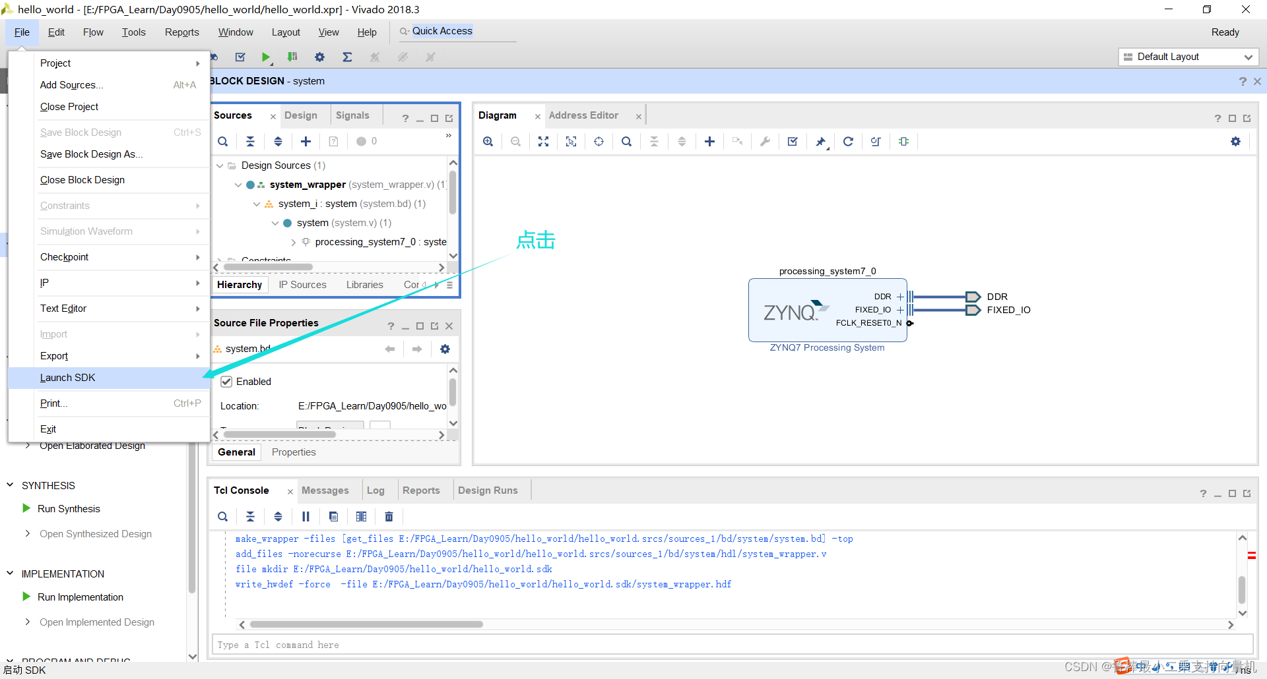The image size is (1267, 679).
Task: Collapse IMPLEMENTATION section
Action: (x=10, y=574)
